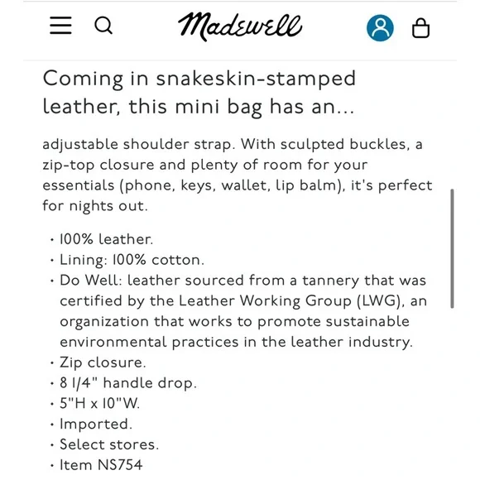Select the 'Zip closure.' bullet

tap(103, 362)
